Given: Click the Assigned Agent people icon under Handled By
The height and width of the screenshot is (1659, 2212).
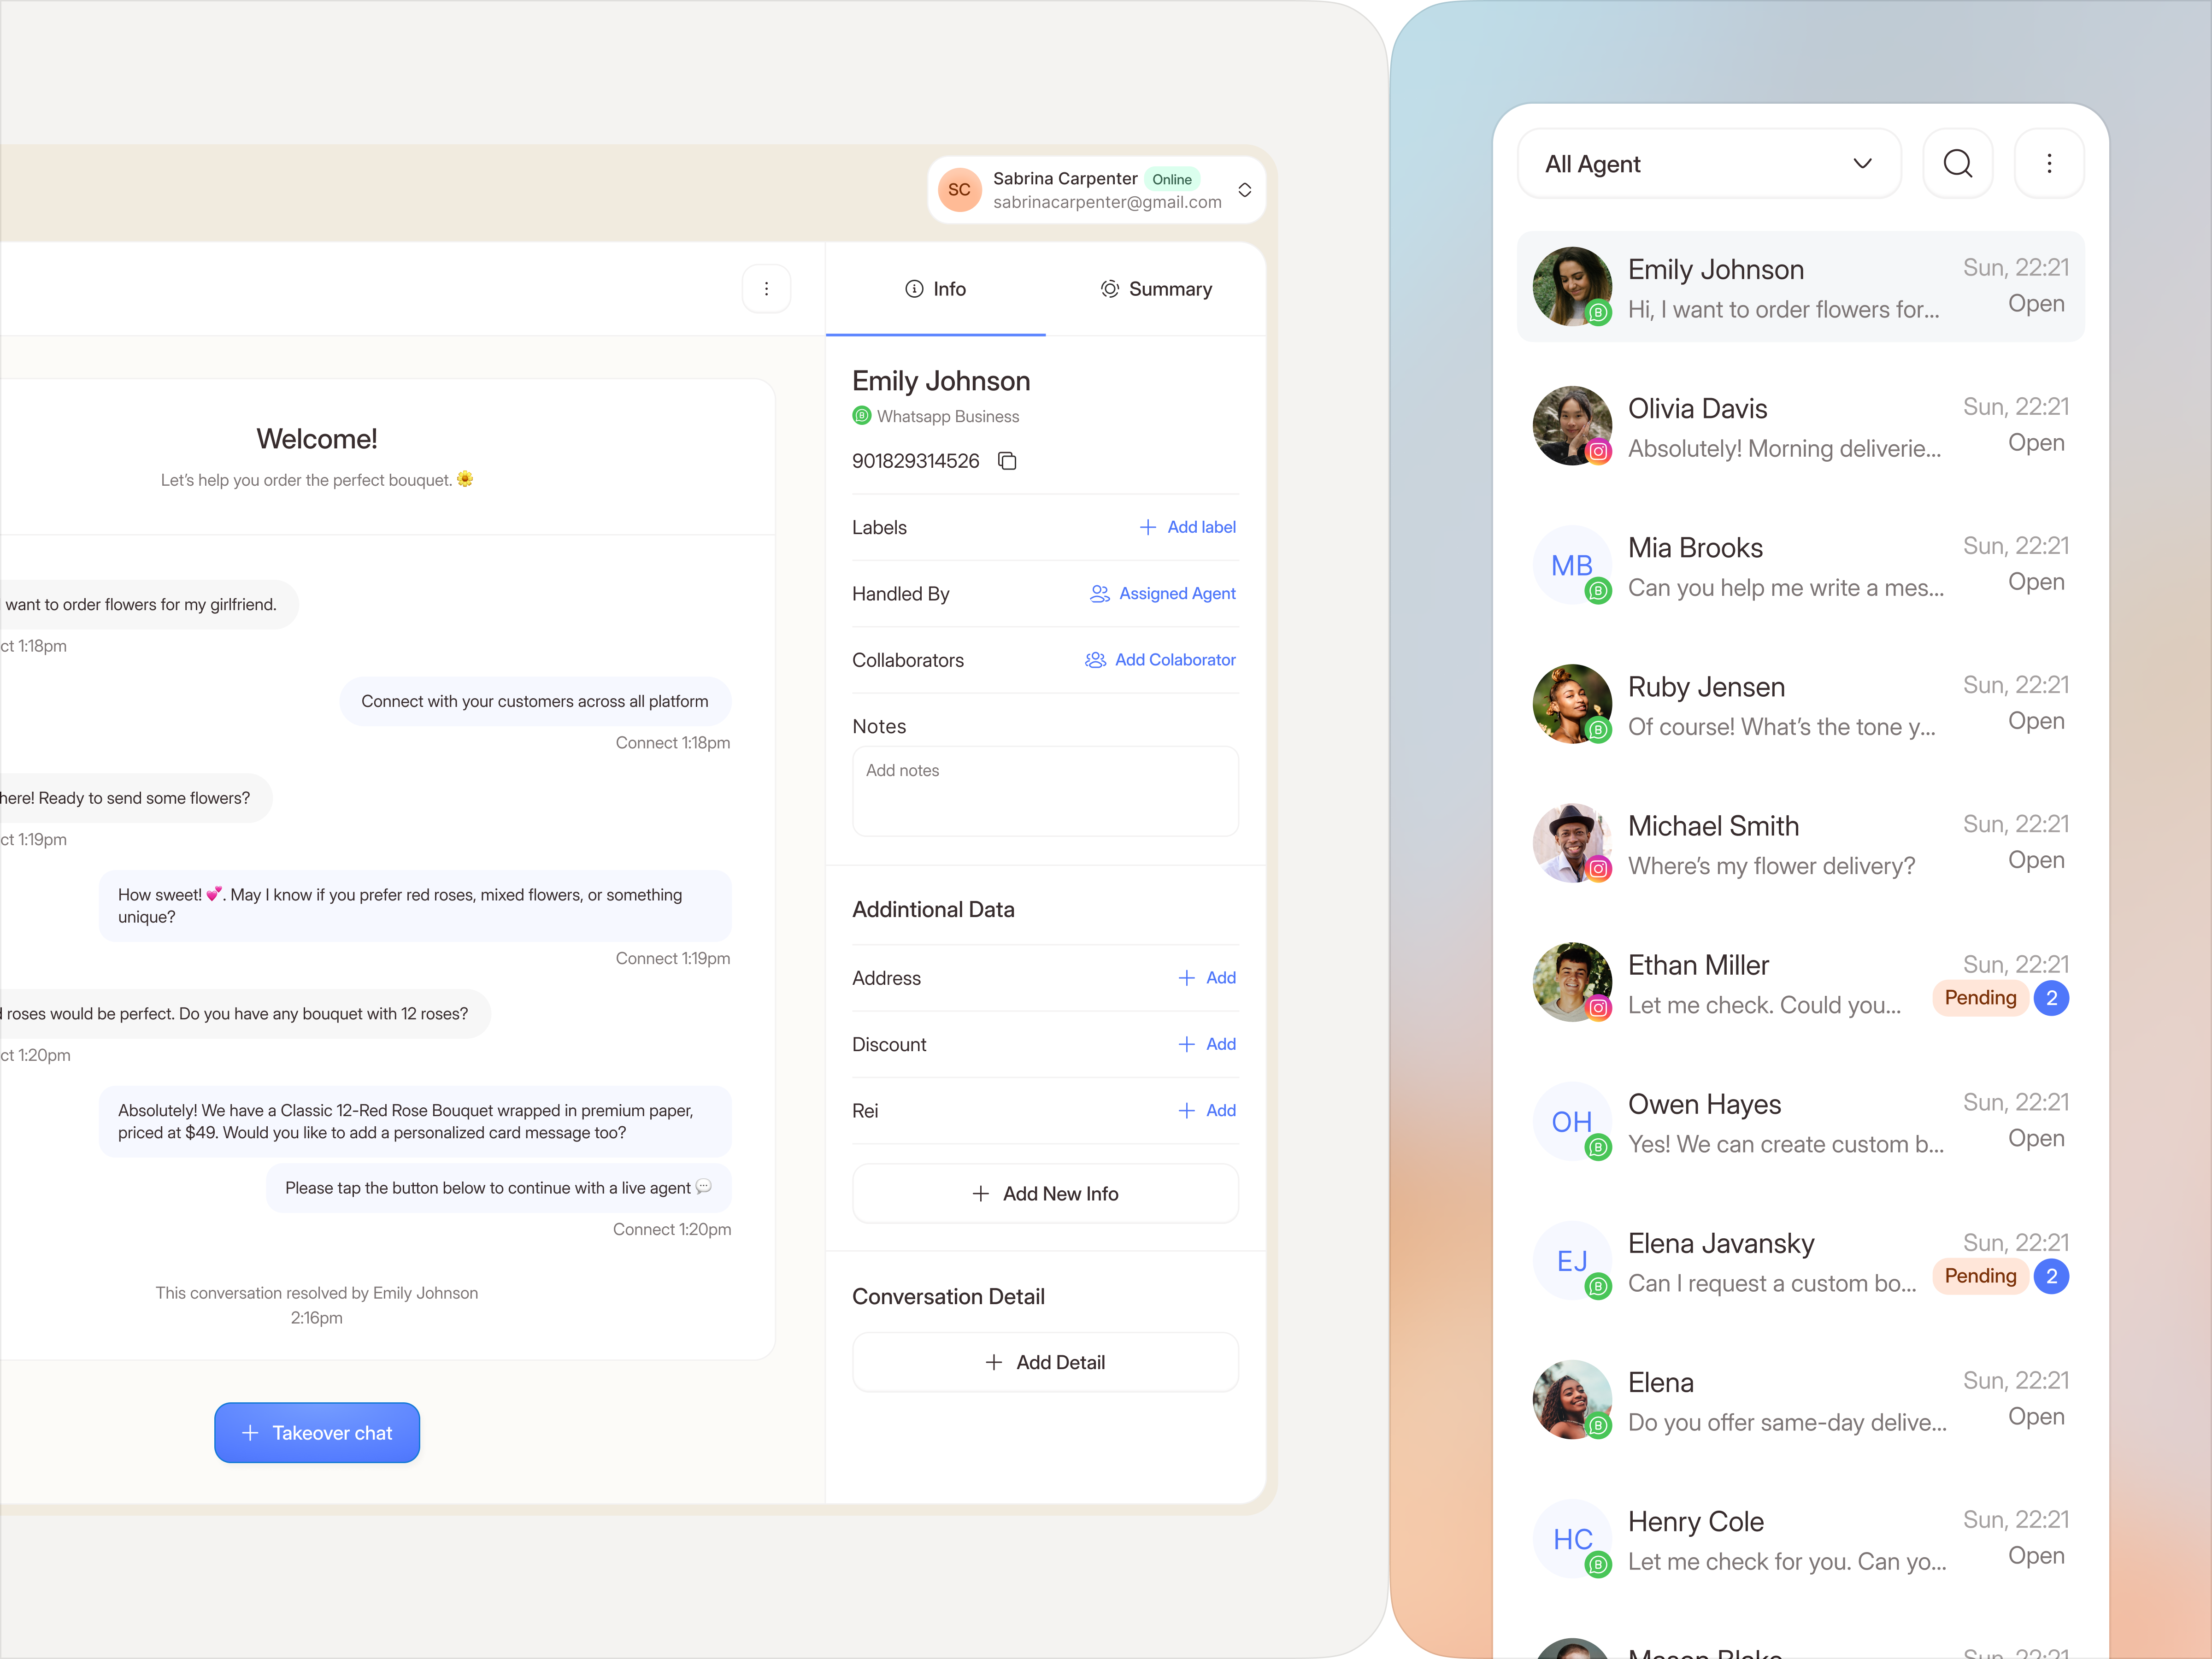Looking at the screenshot, I should [x=1100, y=593].
